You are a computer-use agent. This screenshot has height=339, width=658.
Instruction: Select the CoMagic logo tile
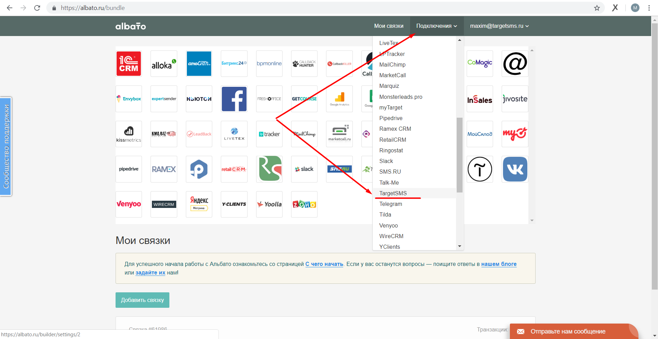coord(480,63)
